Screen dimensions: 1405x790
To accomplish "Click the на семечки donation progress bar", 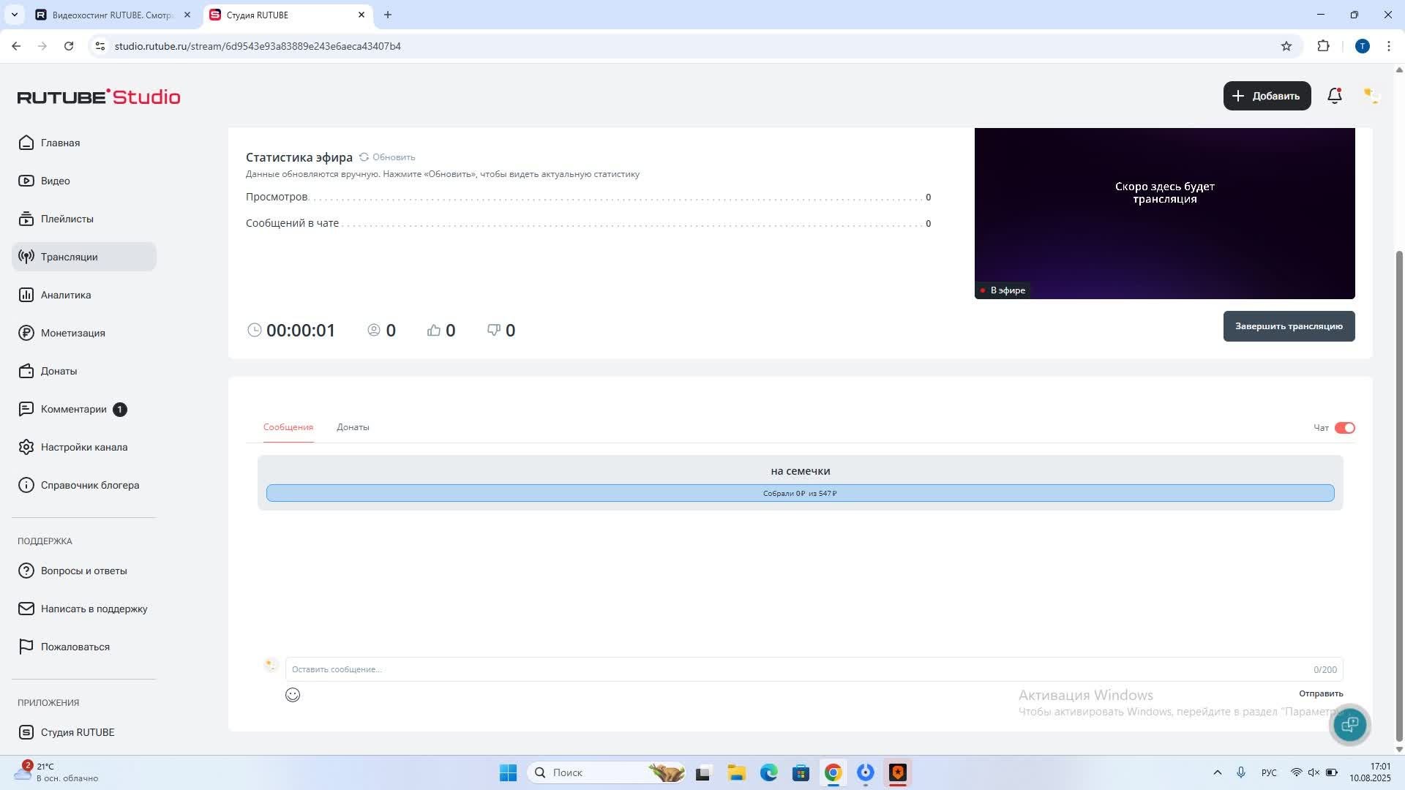I will pos(800,493).
